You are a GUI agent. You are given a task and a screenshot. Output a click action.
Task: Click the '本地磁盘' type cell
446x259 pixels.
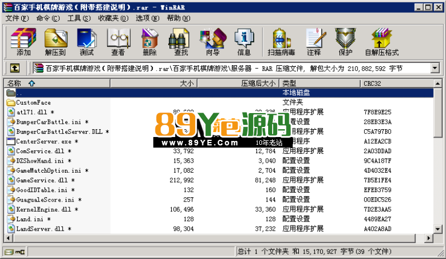[x=296, y=92]
